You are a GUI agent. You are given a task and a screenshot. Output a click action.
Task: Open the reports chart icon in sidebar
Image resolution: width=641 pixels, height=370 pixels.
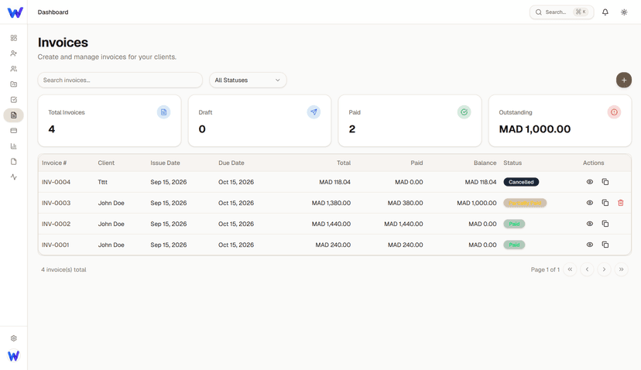13,146
